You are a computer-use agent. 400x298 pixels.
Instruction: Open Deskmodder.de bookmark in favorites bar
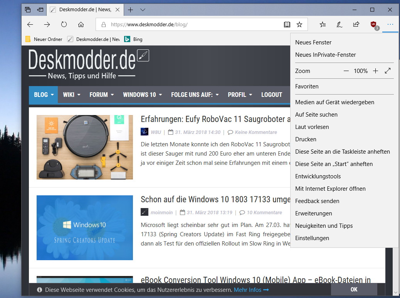click(x=93, y=39)
